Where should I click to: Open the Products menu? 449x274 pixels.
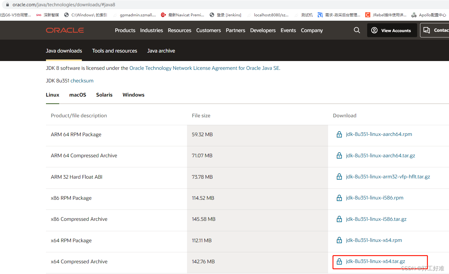[x=125, y=30]
